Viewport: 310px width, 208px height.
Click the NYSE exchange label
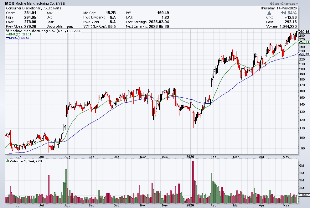[60, 3]
